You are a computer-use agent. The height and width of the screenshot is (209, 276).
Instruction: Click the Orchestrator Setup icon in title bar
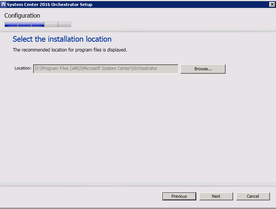(x=3, y=4)
